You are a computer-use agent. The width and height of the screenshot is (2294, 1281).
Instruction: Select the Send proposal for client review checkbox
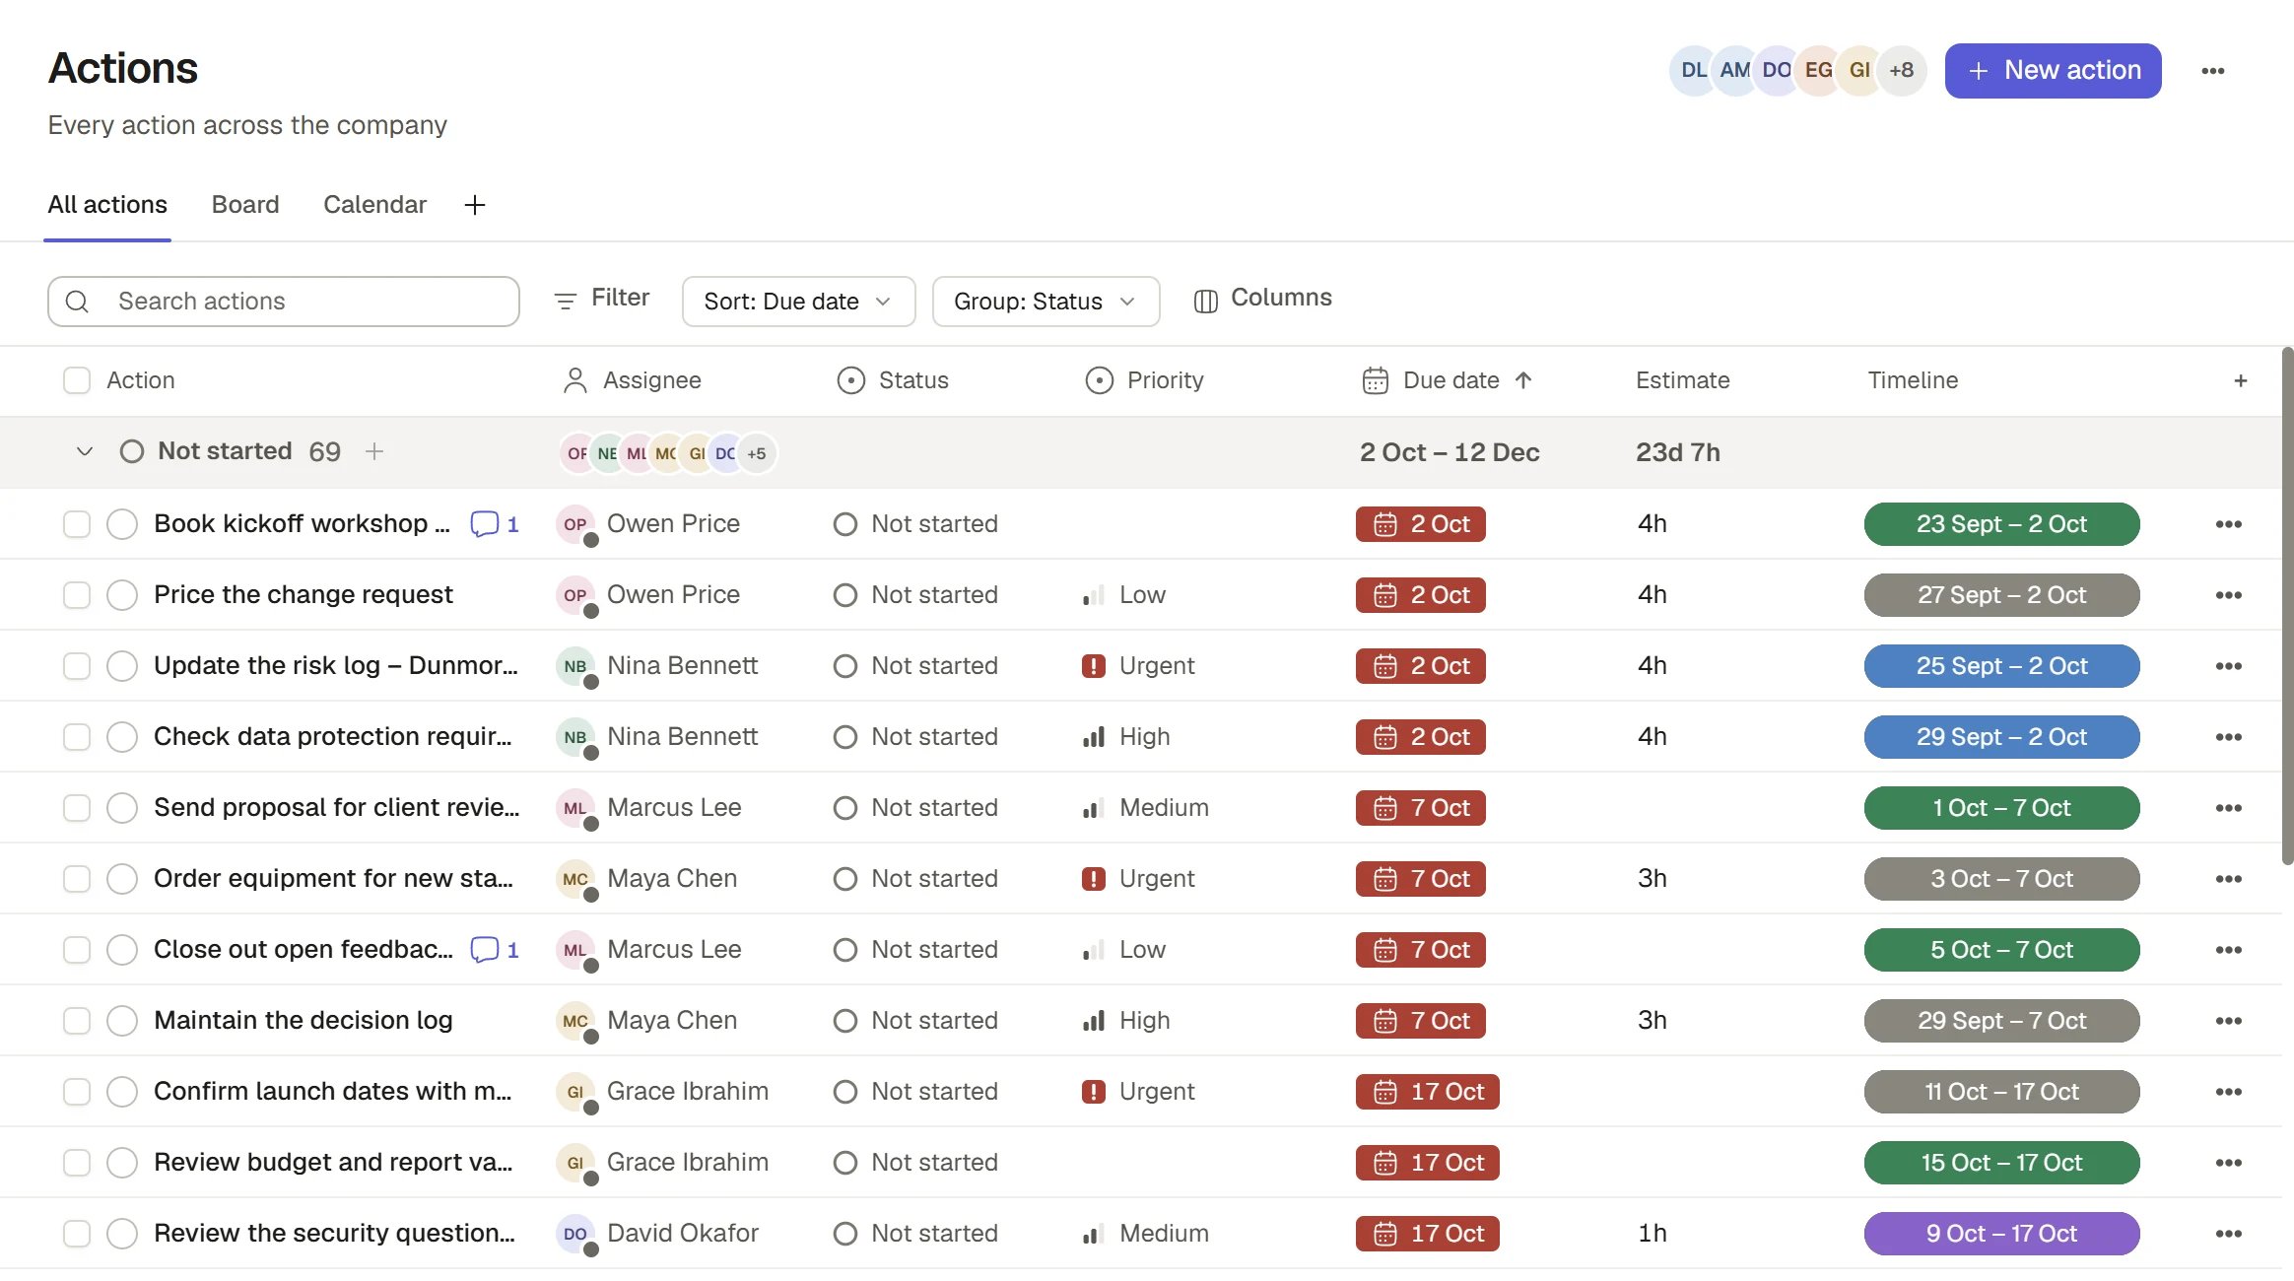click(x=77, y=808)
